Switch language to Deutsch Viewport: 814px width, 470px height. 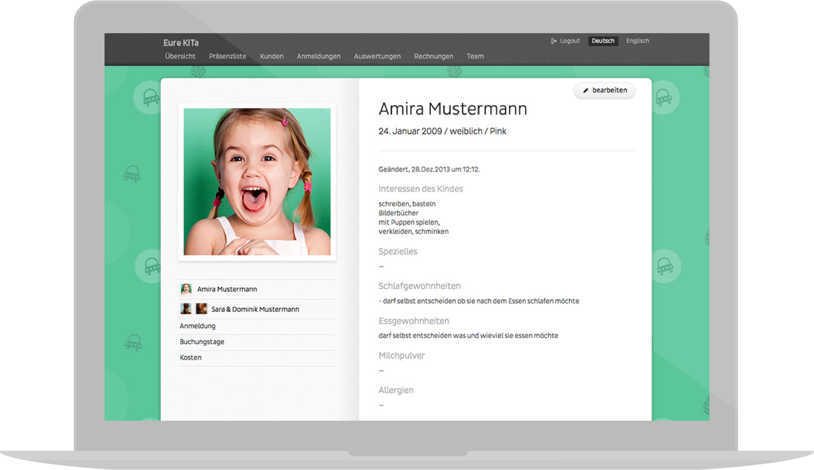[x=603, y=41]
